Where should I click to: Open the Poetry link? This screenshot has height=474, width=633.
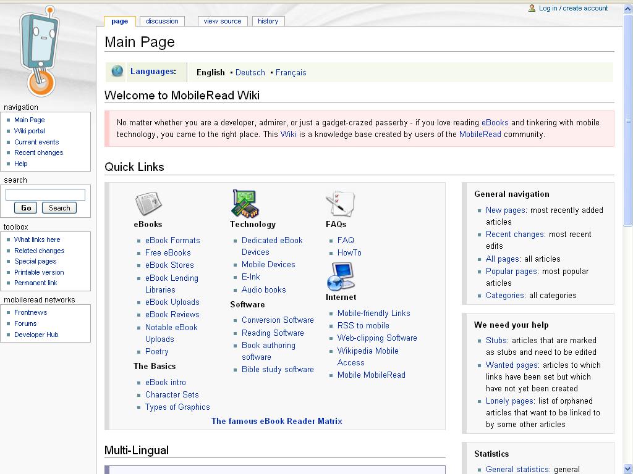[x=156, y=351]
